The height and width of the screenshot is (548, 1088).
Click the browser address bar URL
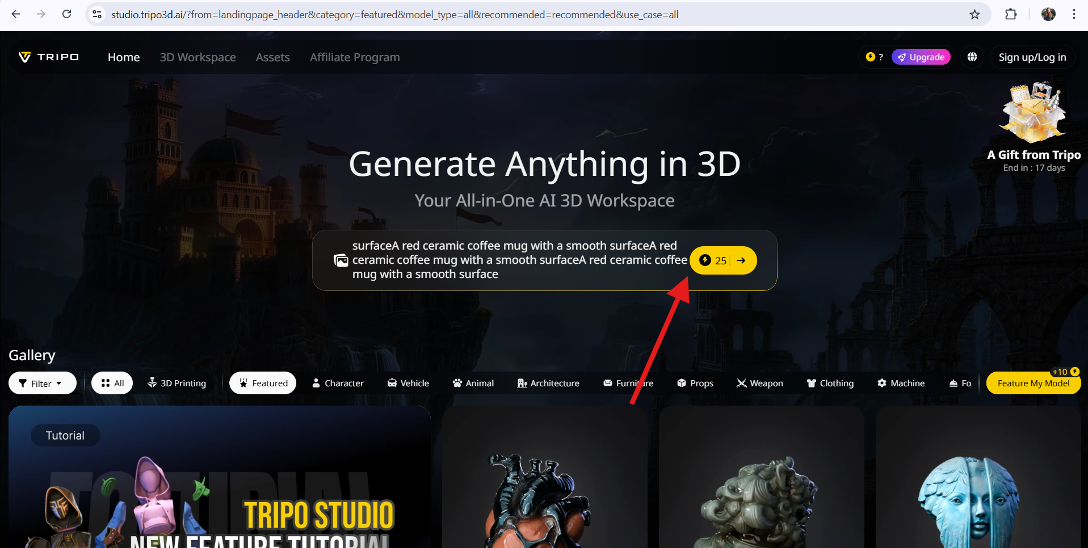pos(394,14)
